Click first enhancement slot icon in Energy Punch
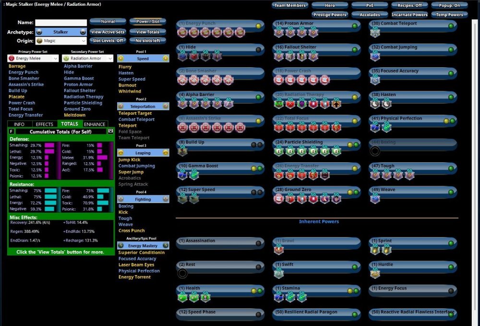The height and width of the screenshot is (326, 480). click(x=182, y=33)
